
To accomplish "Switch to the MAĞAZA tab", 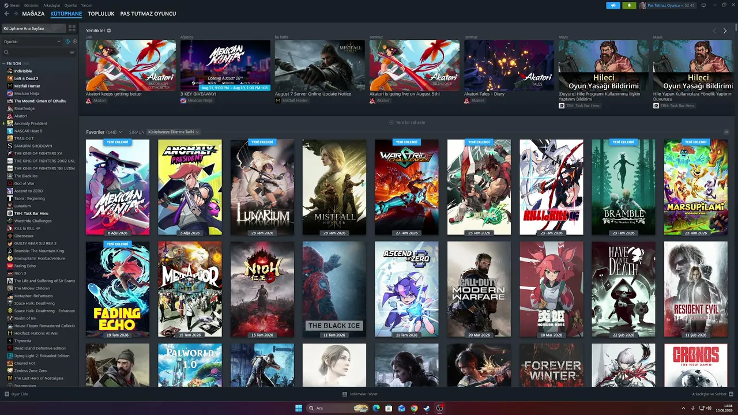I will [x=33, y=13].
